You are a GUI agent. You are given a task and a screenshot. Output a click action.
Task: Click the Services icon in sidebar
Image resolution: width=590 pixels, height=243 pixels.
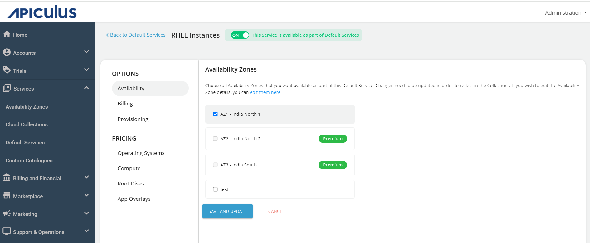click(x=7, y=88)
